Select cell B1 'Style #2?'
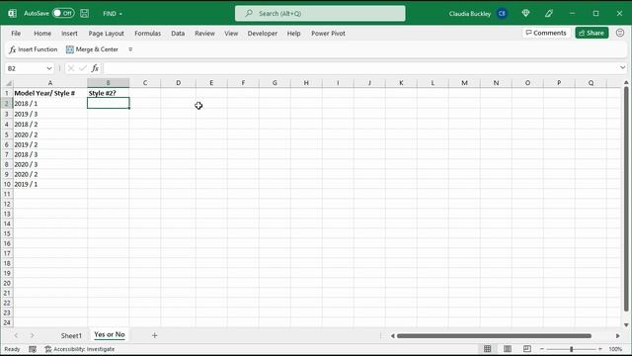632x356 pixels. [108, 93]
